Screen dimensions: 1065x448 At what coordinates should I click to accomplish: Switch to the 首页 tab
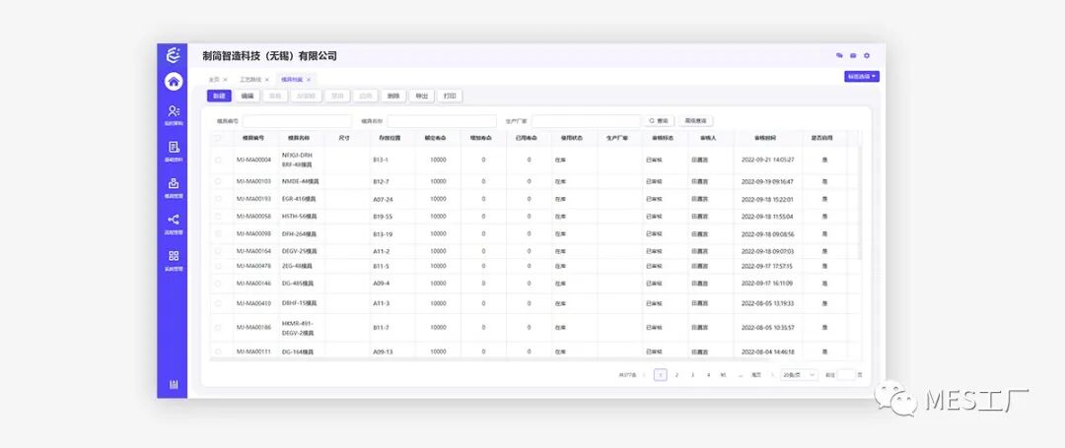(214, 80)
